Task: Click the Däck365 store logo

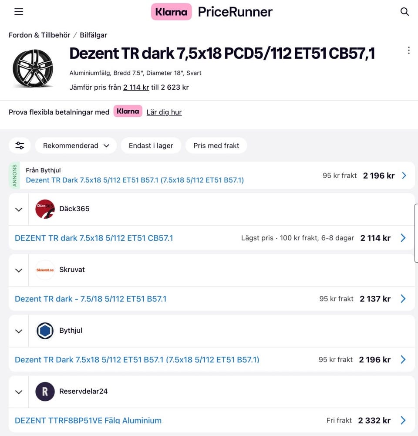Action: [x=45, y=209]
